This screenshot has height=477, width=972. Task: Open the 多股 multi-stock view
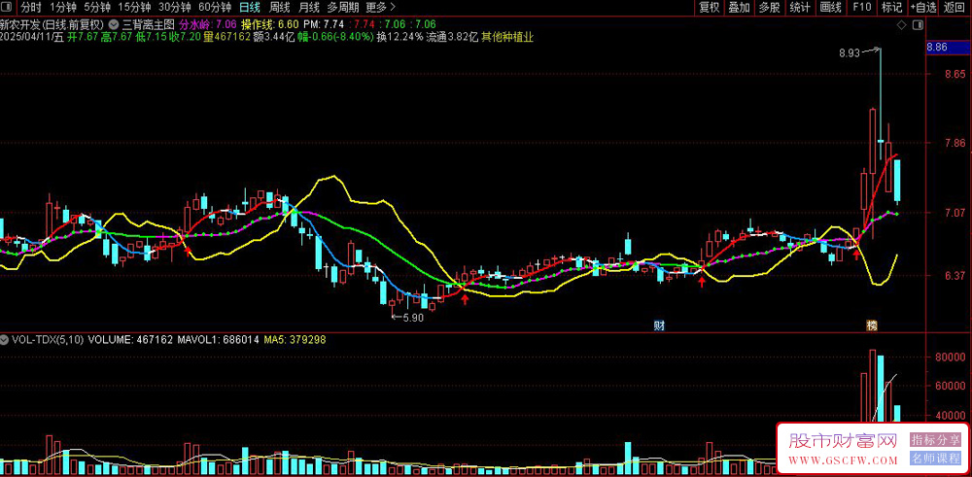coord(769,8)
